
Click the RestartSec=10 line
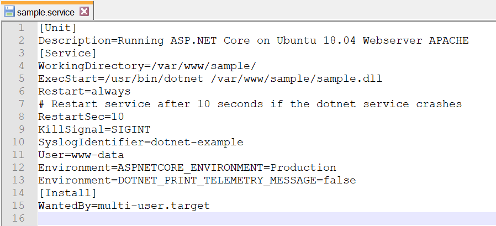click(x=81, y=117)
